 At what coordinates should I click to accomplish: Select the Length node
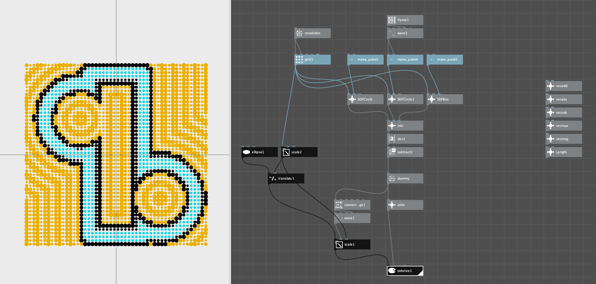pos(564,152)
